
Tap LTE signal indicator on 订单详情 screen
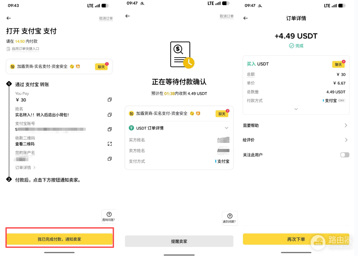point(330,6)
